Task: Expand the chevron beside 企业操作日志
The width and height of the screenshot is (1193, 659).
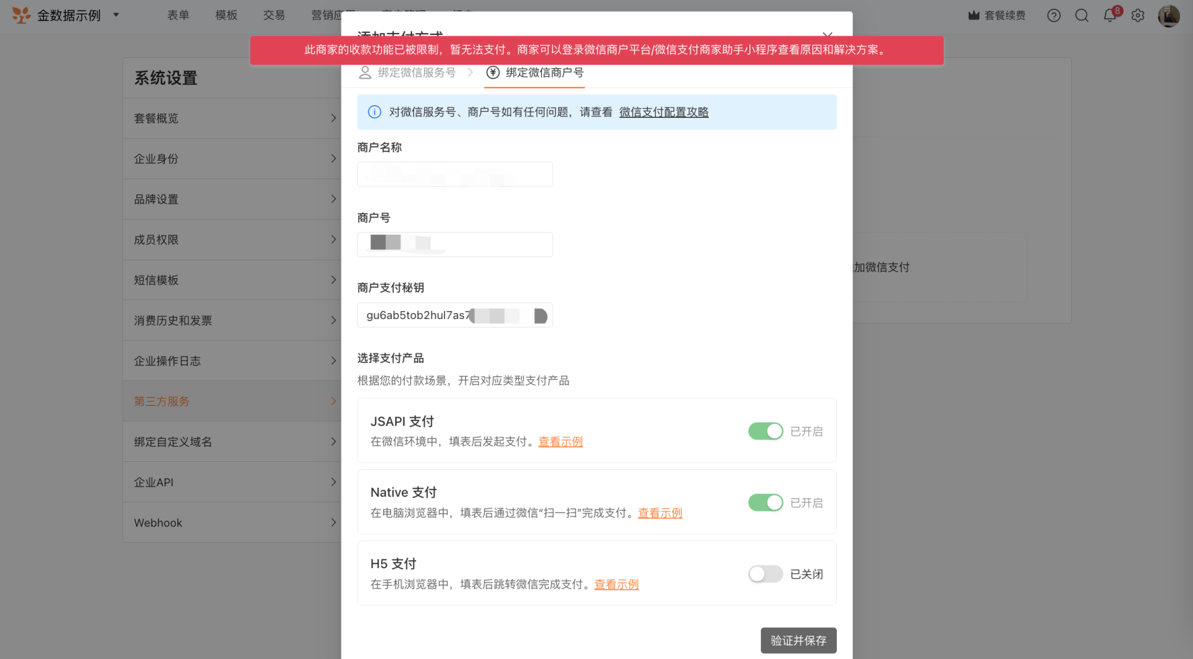Action: pyautogui.click(x=333, y=360)
